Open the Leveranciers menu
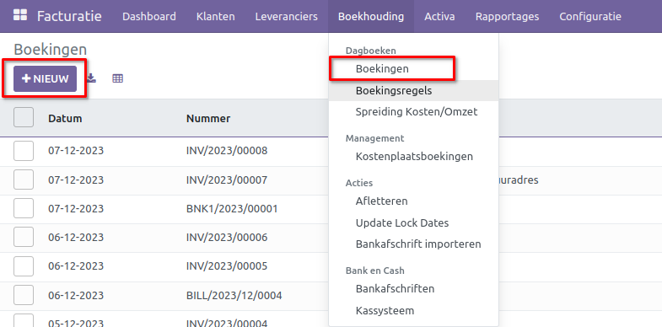Screen dimensions: 662x327 click(286, 17)
